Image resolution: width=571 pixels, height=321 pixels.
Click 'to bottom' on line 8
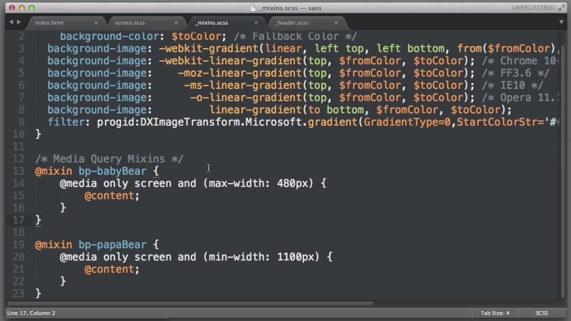336,110
